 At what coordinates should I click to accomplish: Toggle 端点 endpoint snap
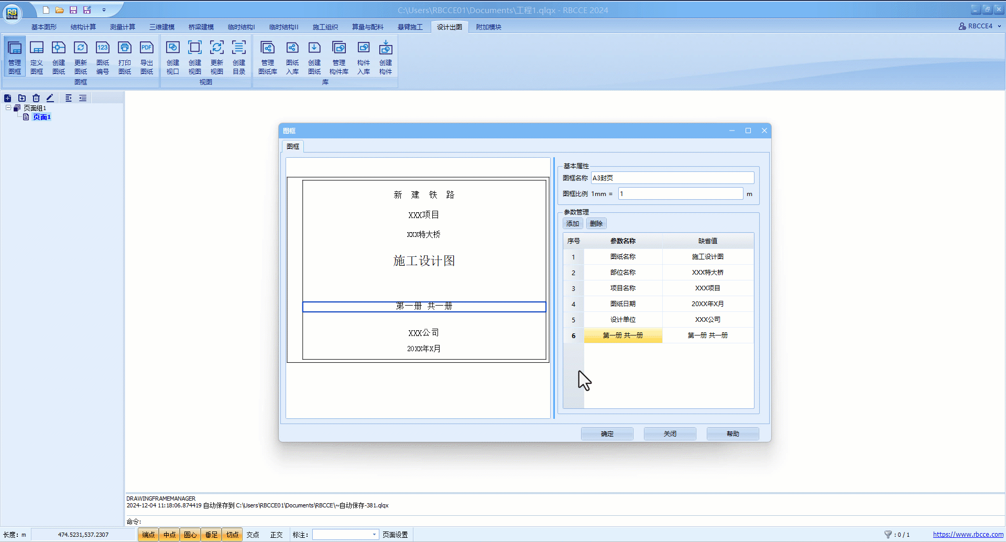tap(148, 535)
